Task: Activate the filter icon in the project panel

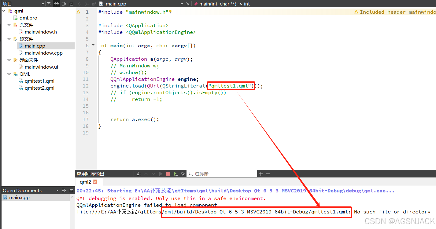Action: 49,3
